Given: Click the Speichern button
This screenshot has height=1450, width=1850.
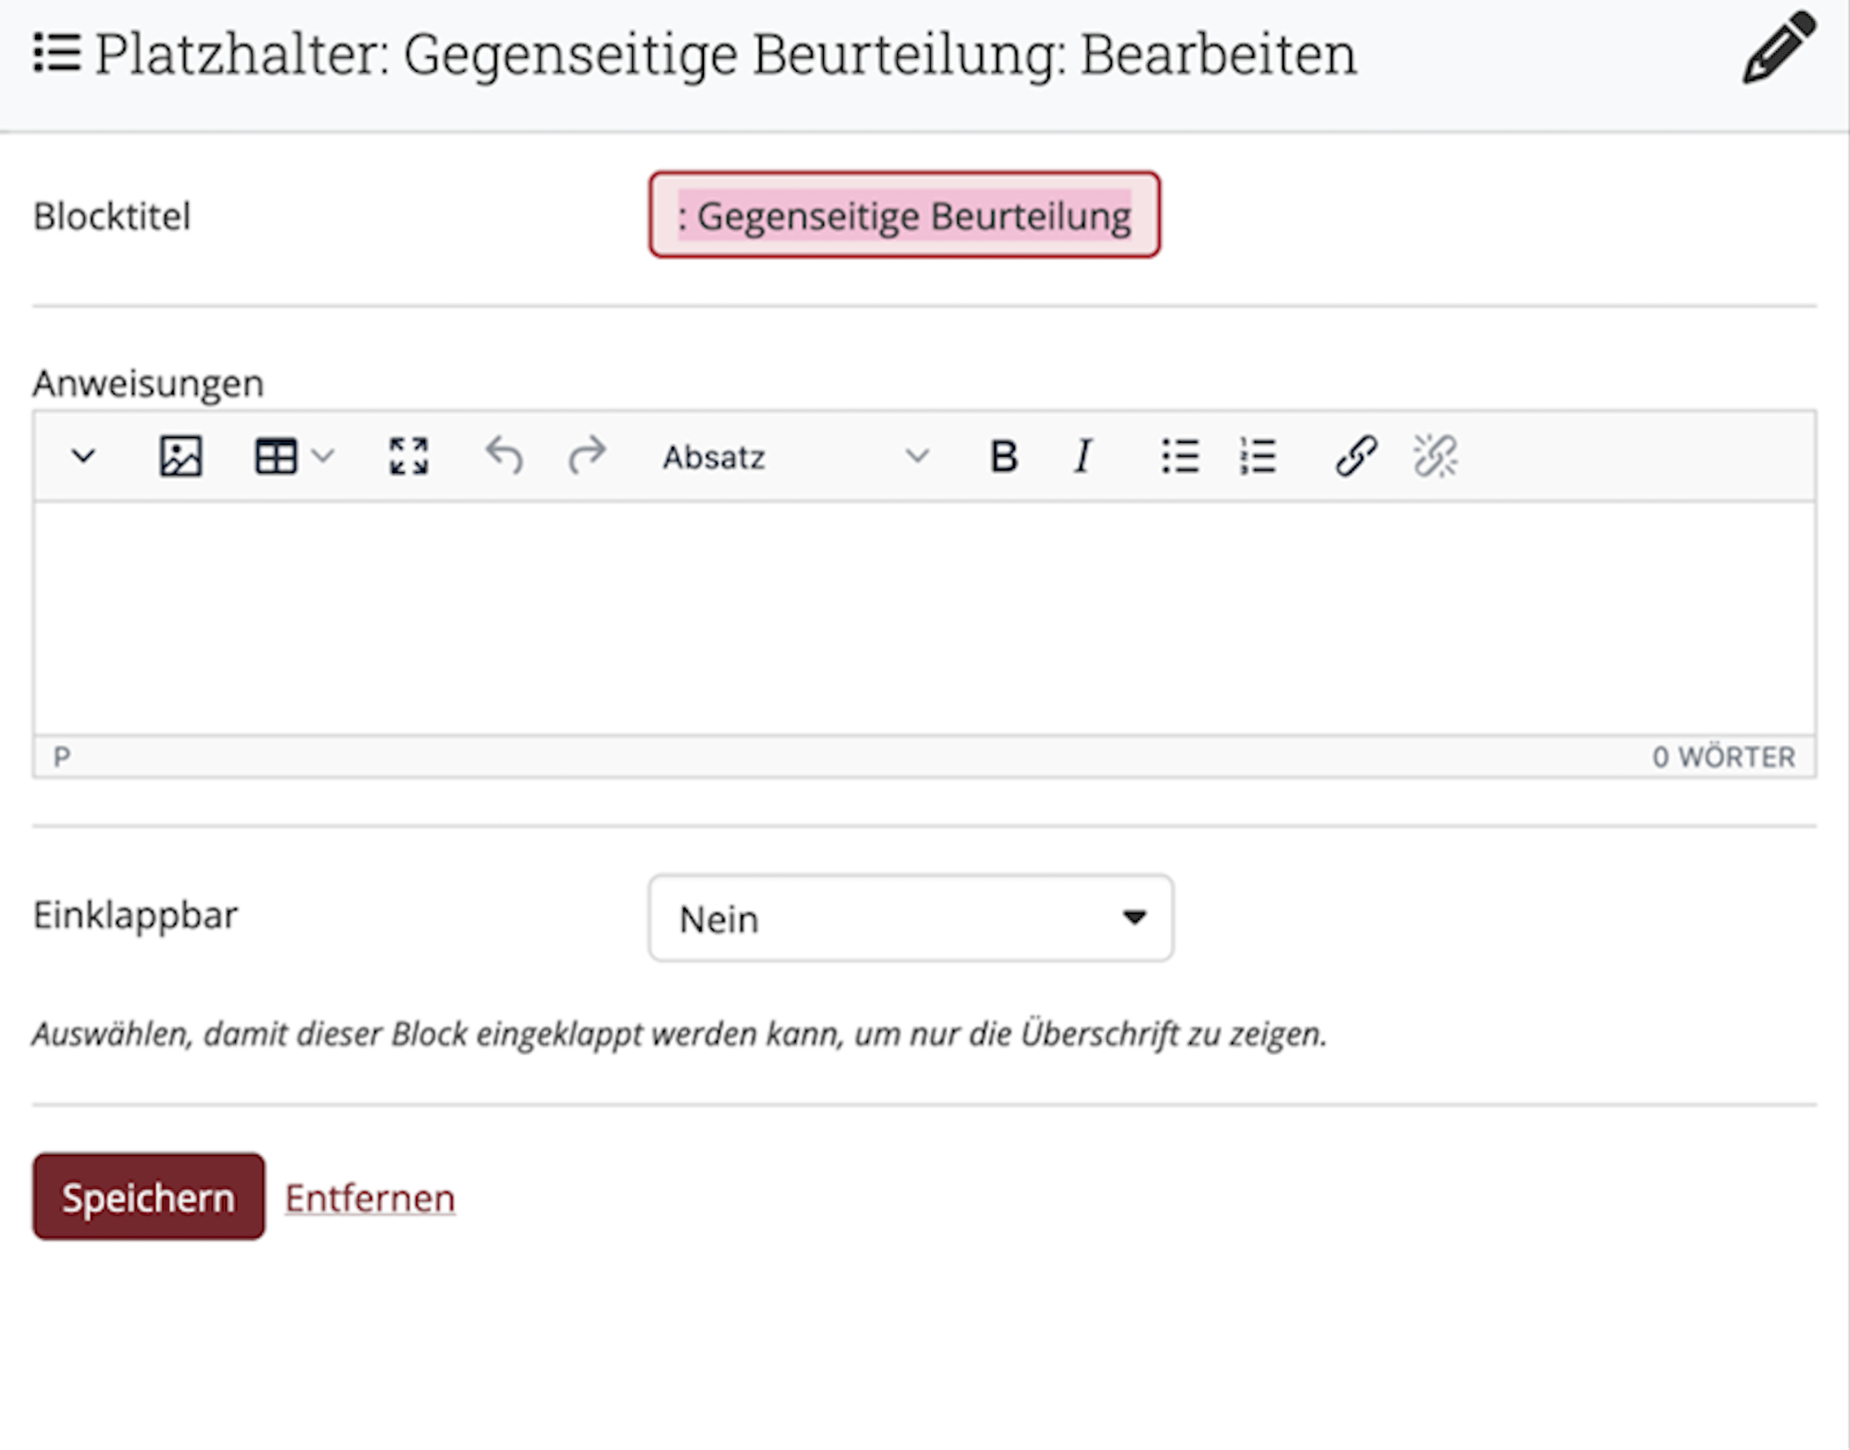Looking at the screenshot, I should tap(148, 1197).
